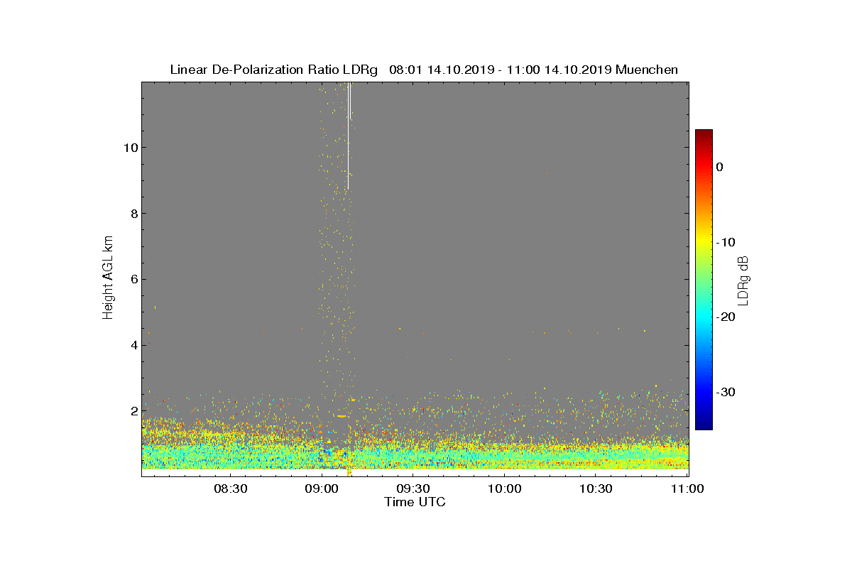The width and height of the screenshot is (852, 568).
Task: Click the 10 km height tick label
Action: (129, 148)
